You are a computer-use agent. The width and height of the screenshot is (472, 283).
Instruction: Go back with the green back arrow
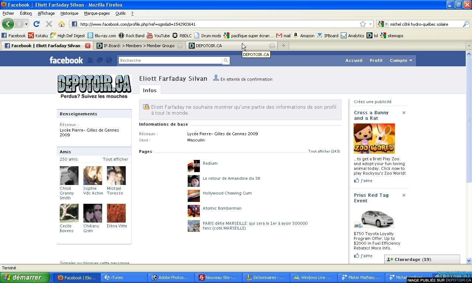click(x=8, y=24)
